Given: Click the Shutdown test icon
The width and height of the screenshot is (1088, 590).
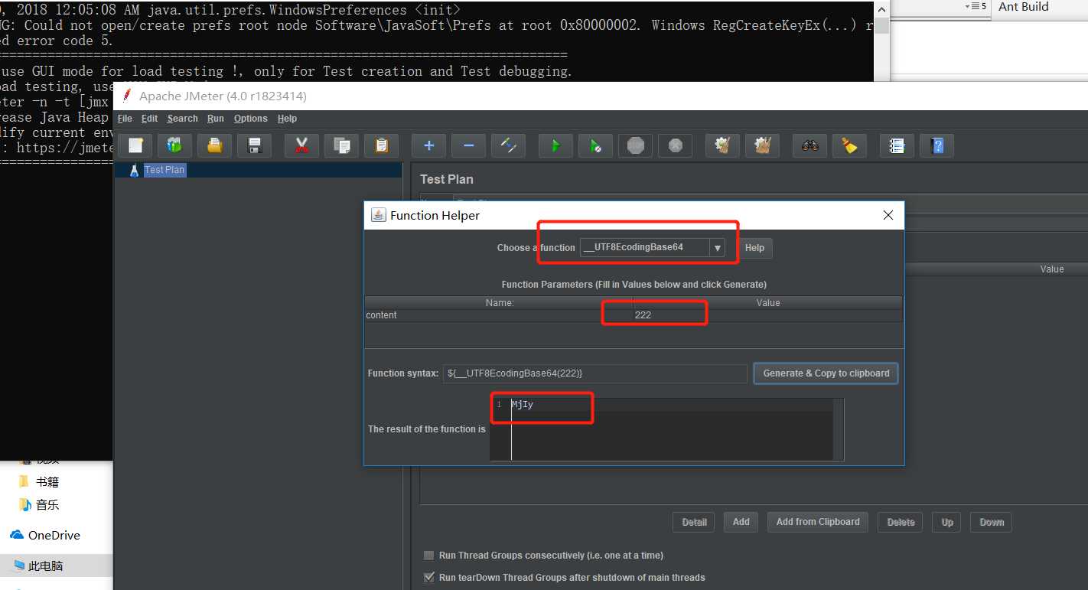Looking at the screenshot, I should pyautogui.click(x=676, y=145).
